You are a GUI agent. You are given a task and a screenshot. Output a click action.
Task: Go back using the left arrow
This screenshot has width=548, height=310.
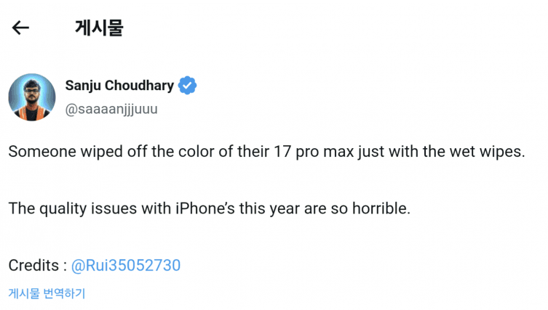pos(20,28)
